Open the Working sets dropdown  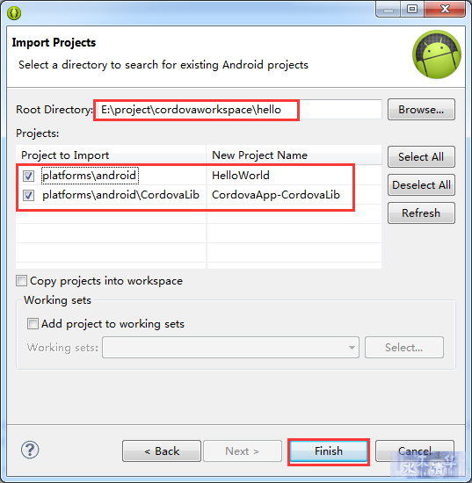pyautogui.click(x=230, y=348)
